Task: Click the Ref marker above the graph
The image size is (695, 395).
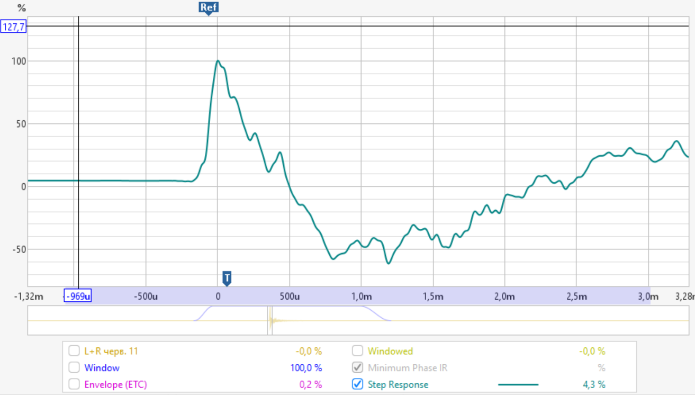Action: click(208, 7)
